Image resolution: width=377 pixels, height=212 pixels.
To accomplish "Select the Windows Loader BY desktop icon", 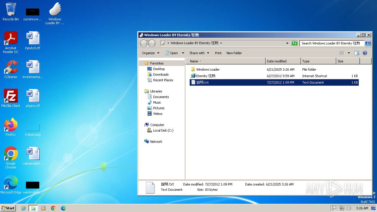I will [55, 14].
